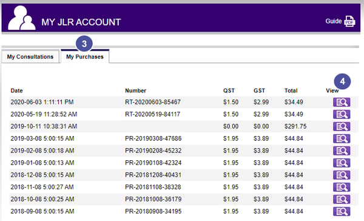Image resolution: width=364 pixels, height=221 pixels.
Task: Click number PR-20190308-47686
Action: click(153, 138)
